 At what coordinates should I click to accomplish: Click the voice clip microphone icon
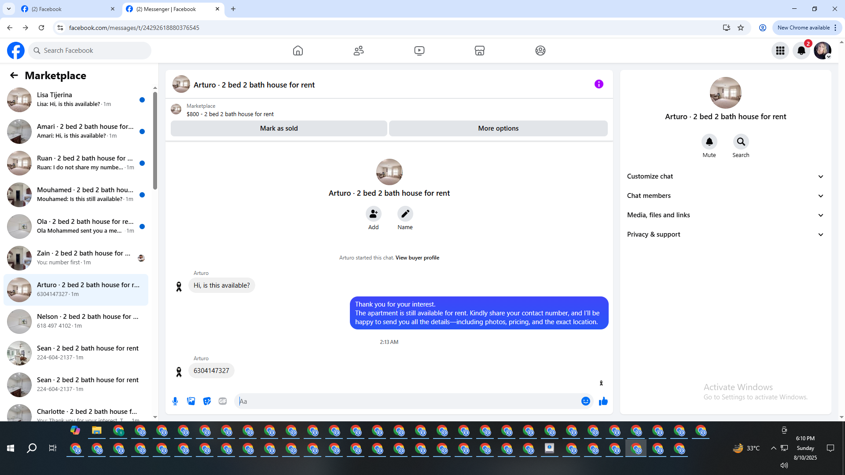(175, 401)
